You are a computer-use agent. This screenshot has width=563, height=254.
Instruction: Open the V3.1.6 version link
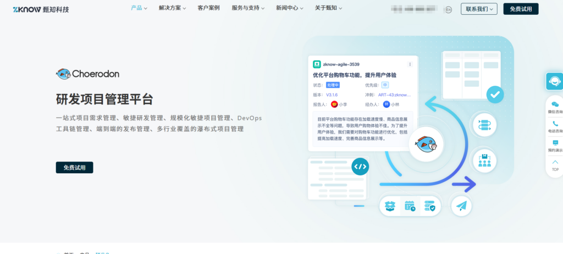tap(332, 95)
